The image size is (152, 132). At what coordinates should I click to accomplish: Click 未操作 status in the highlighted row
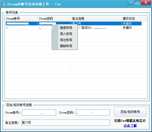click(131, 24)
